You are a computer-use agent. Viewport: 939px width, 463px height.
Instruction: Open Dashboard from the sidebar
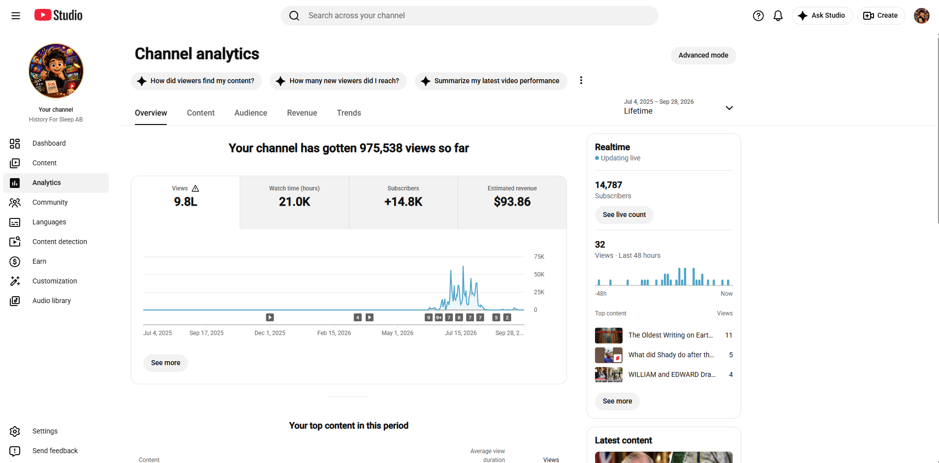tap(56, 143)
